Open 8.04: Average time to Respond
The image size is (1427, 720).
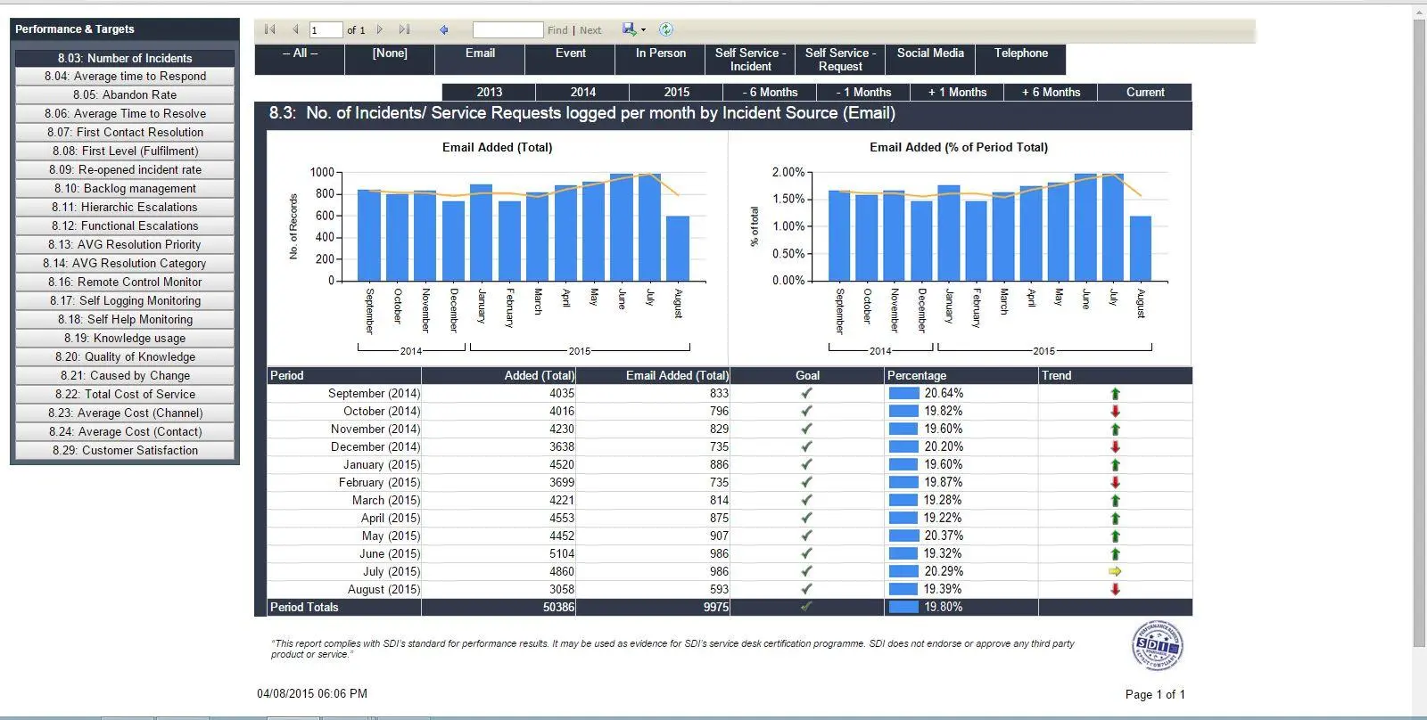click(x=125, y=77)
